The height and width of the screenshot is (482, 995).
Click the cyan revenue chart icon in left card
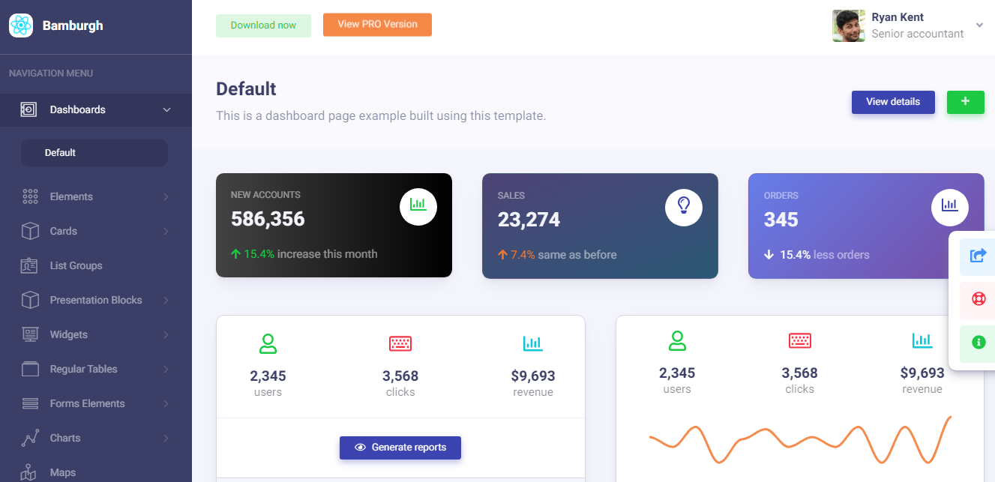pyautogui.click(x=533, y=344)
